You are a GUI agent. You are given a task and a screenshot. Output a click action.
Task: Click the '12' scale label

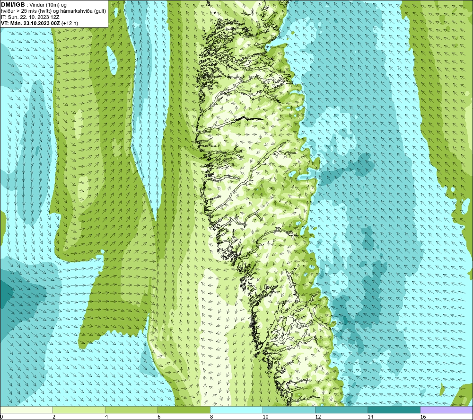[318, 417]
